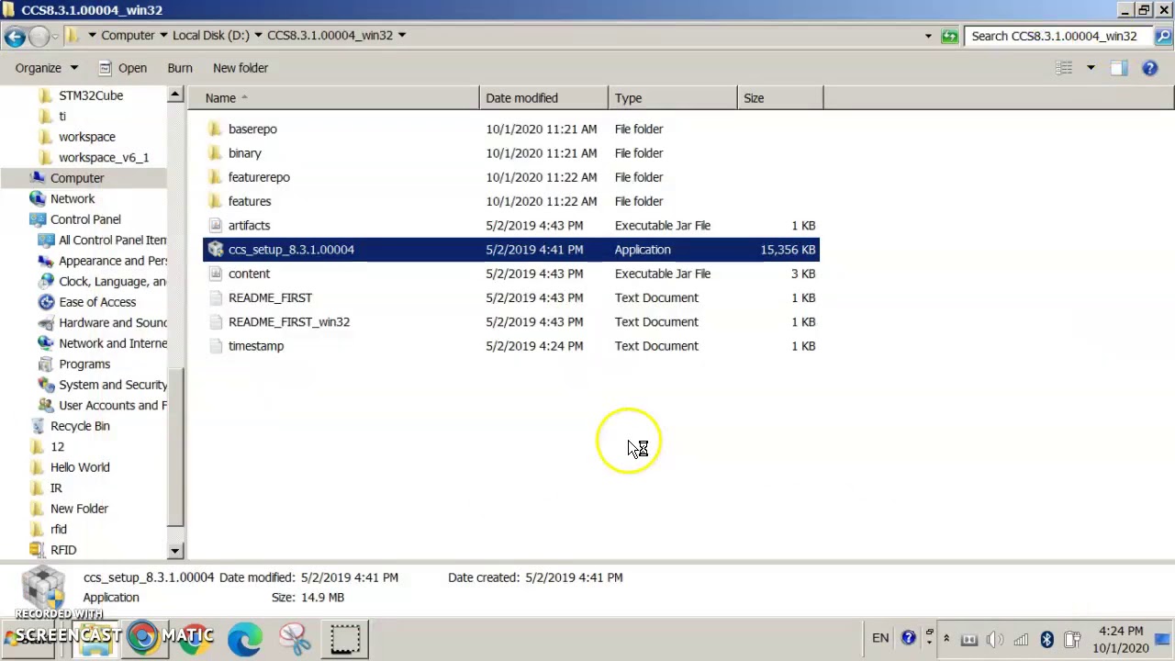Select Computer in navigation pane
Viewport: 1175px width, 661px height.
click(x=77, y=178)
